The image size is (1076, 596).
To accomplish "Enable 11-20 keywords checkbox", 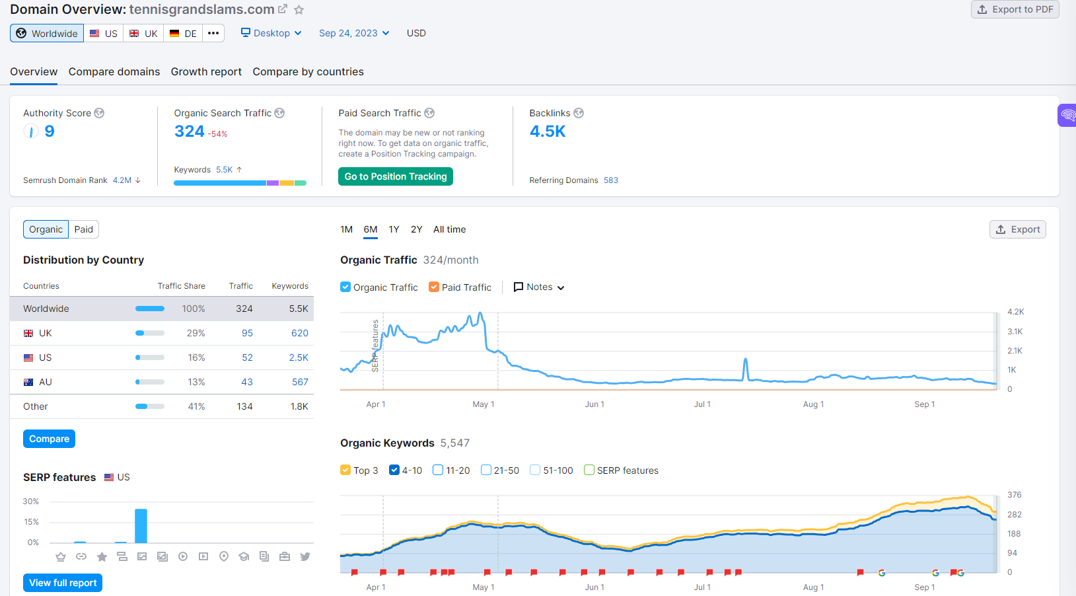I will click(x=438, y=470).
